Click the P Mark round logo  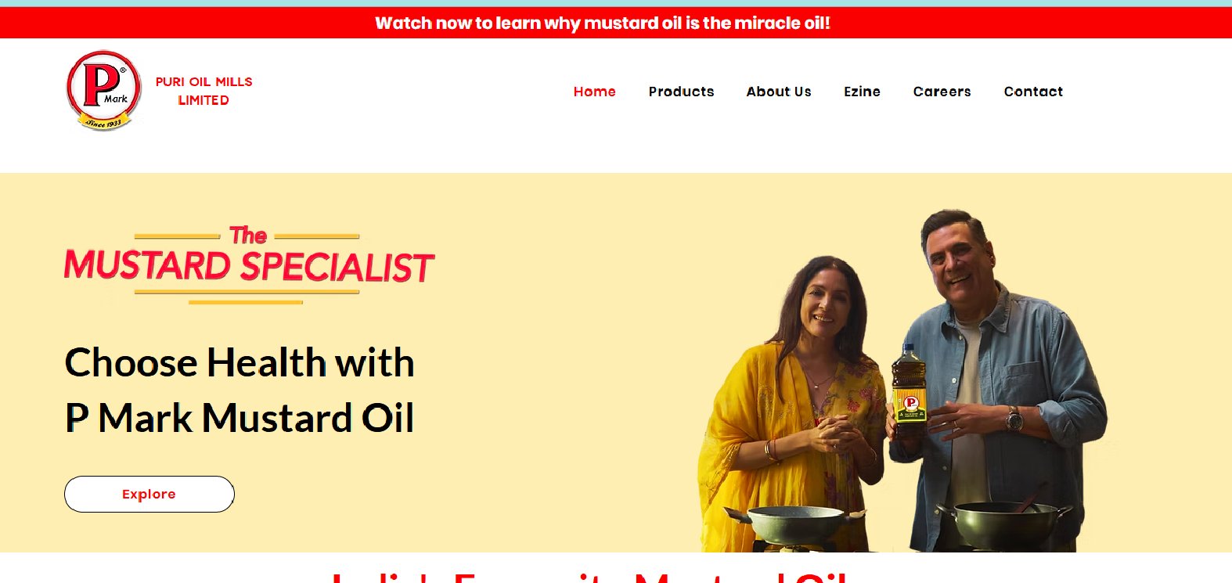click(104, 91)
